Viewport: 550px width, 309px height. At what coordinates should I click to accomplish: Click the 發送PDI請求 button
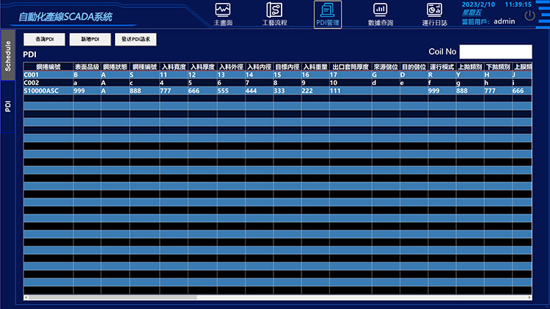coord(136,40)
